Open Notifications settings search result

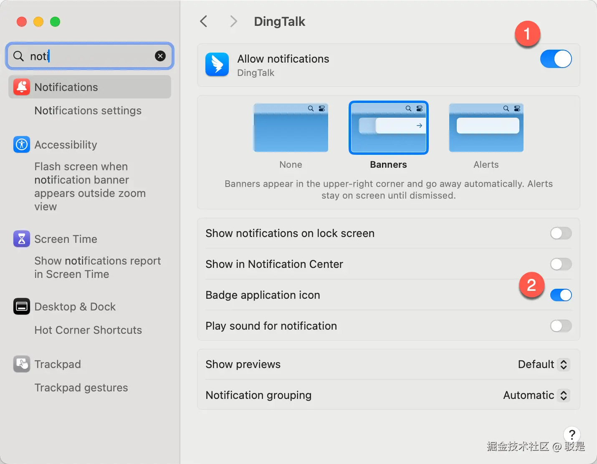point(88,111)
